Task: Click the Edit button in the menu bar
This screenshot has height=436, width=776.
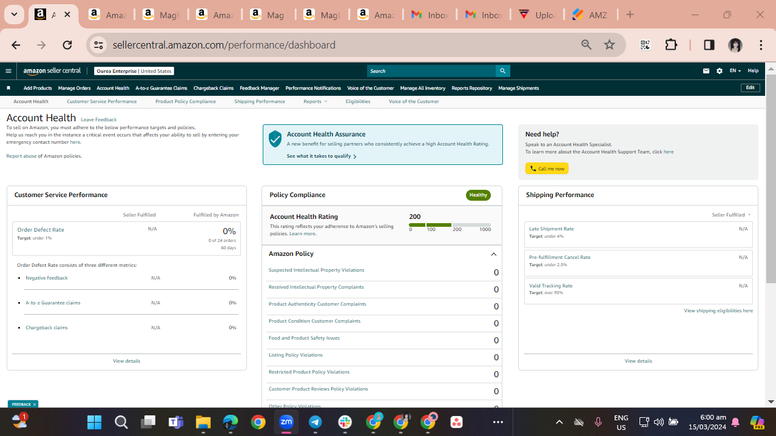Action: [x=750, y=88]
